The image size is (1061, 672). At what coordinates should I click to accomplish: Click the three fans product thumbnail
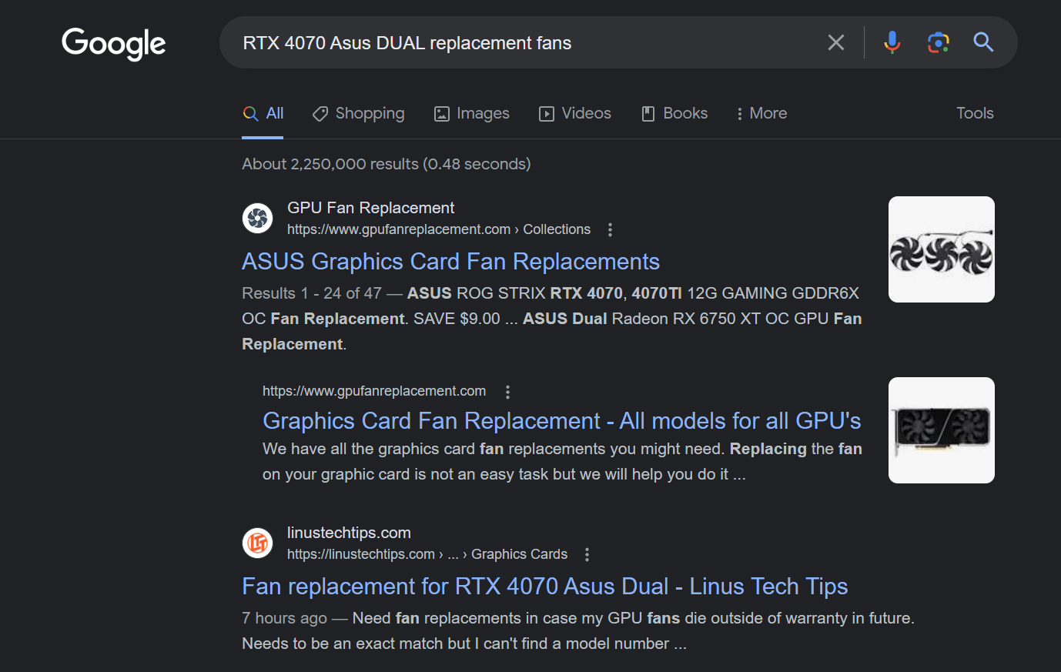click(941, 249)
